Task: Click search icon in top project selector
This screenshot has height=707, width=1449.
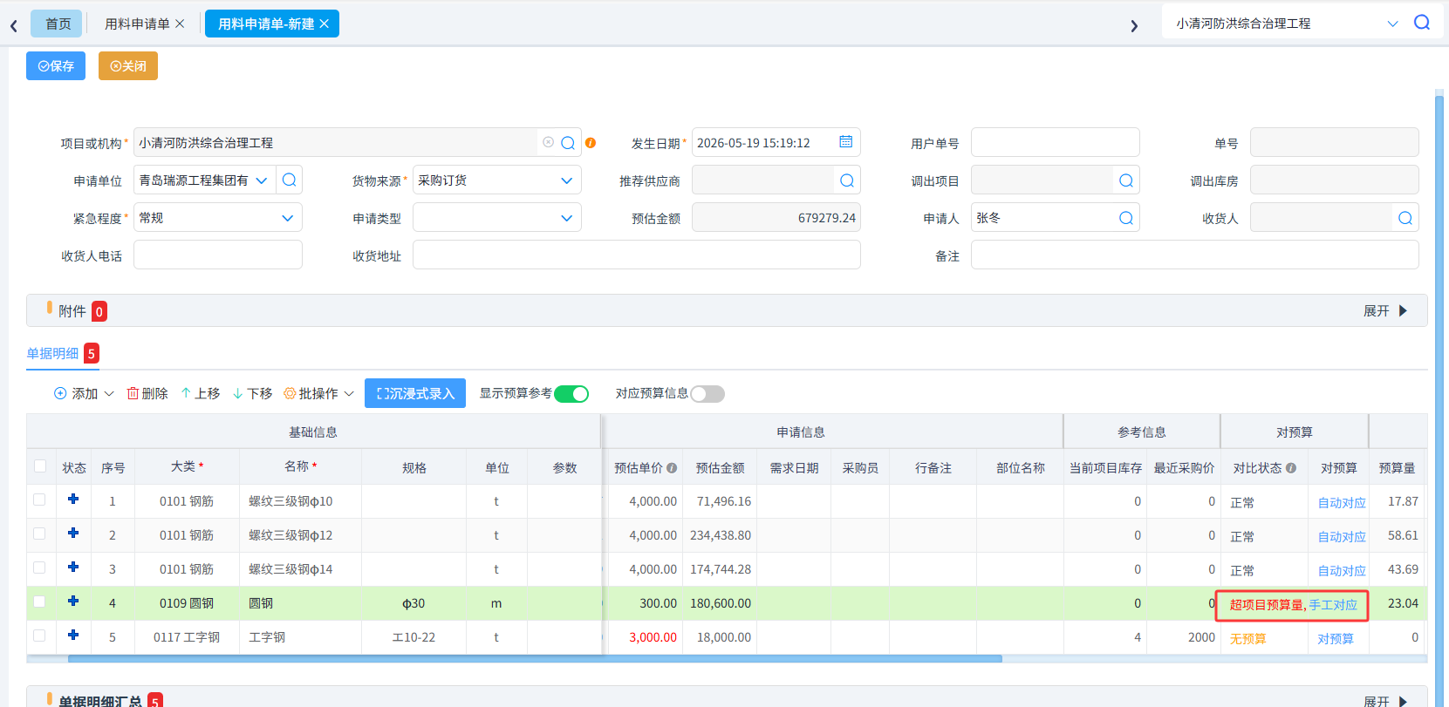Action: 1422,23
